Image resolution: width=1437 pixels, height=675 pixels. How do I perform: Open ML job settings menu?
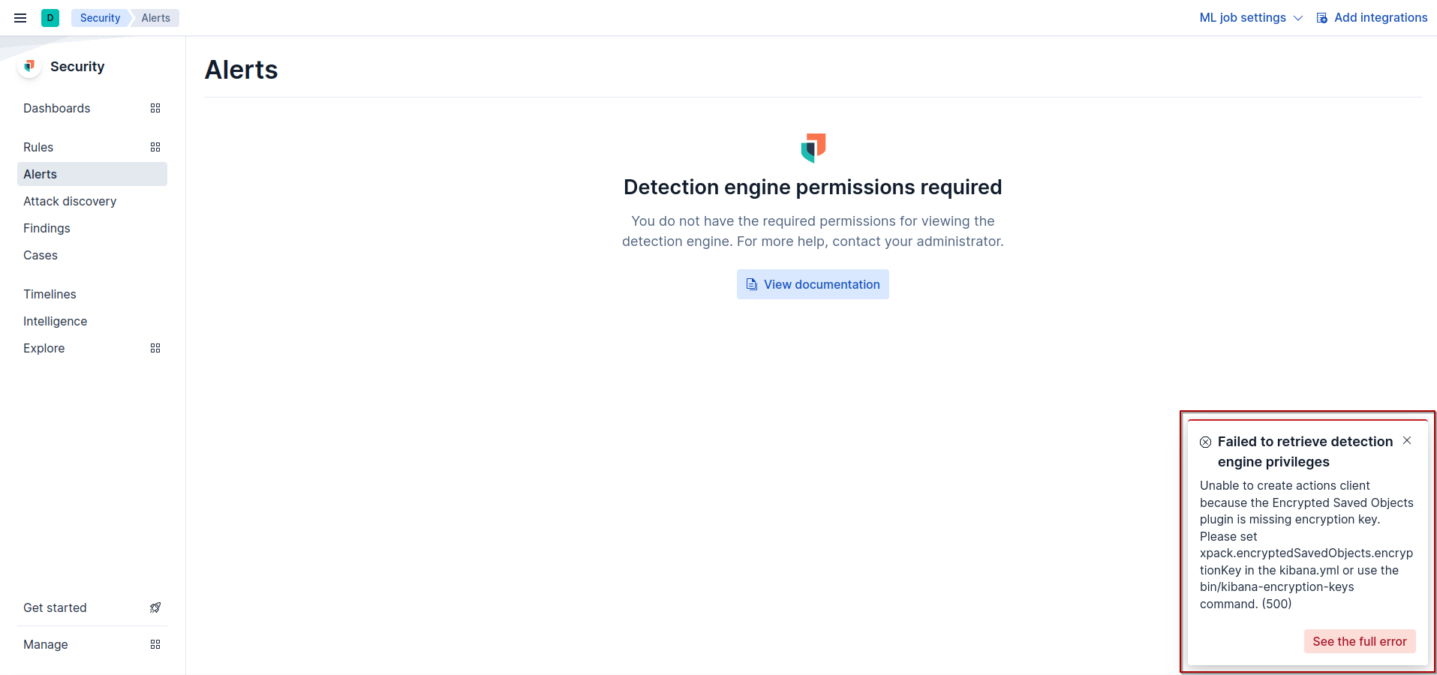(x=1251, y=18)
